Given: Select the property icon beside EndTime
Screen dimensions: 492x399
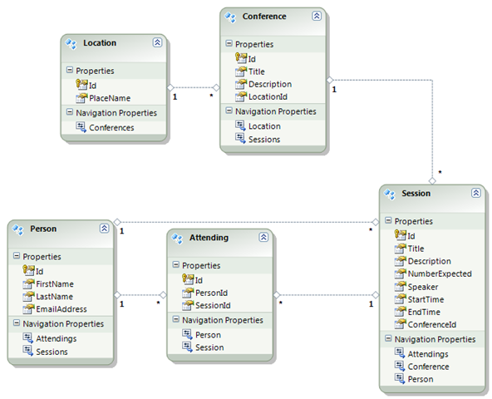Looking at the screenshot, I should click(x=401, y=312).
